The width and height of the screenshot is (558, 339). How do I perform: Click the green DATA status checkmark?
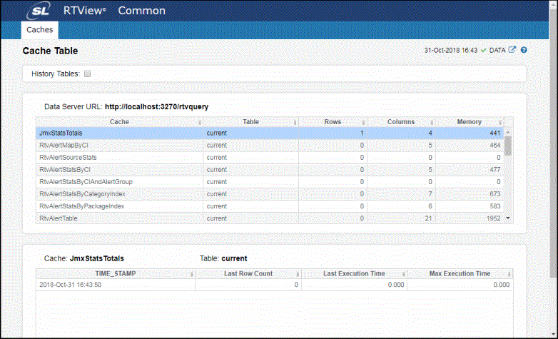pos(483,51)
